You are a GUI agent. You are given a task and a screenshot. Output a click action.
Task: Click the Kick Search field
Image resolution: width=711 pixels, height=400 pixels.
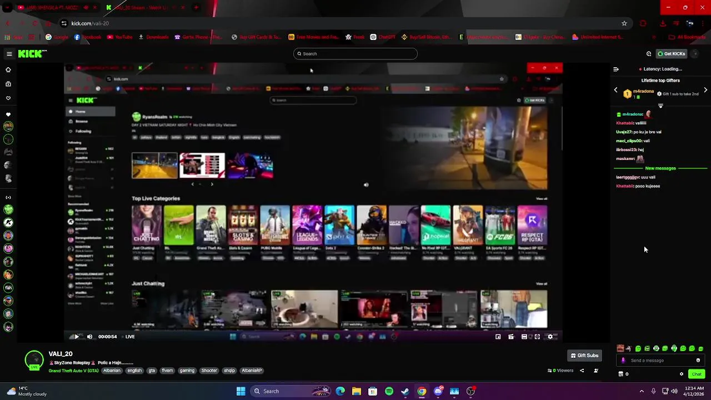[355, 54]
